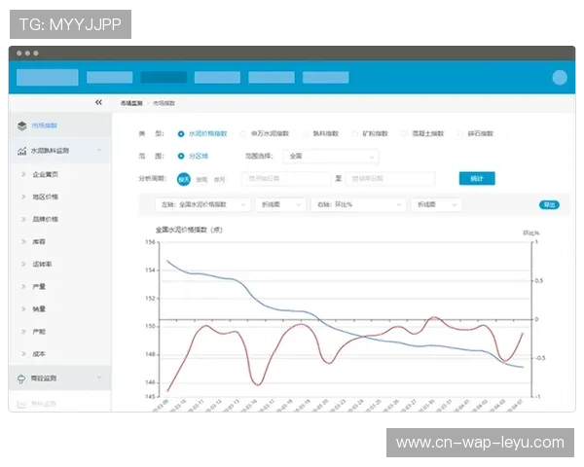Open the user avatar in top bar

(x=559, y=78)
